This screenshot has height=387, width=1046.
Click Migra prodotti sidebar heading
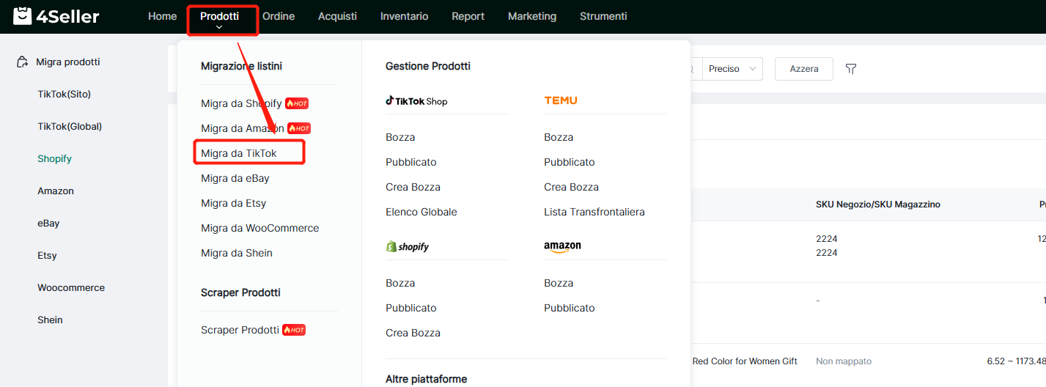[68, 62]
